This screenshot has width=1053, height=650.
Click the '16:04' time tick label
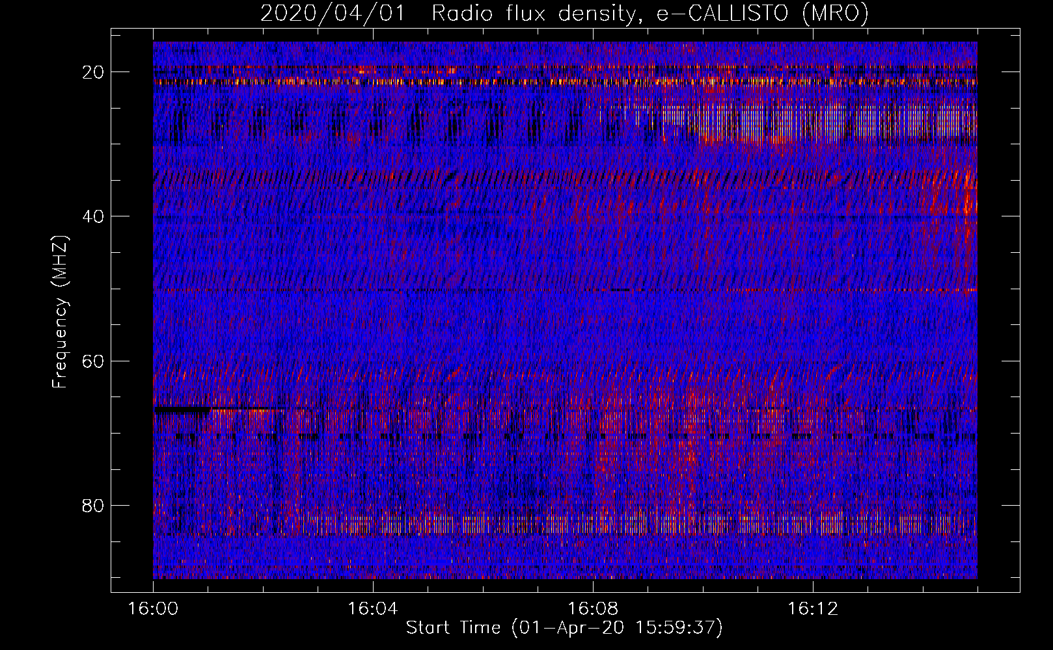373,609
